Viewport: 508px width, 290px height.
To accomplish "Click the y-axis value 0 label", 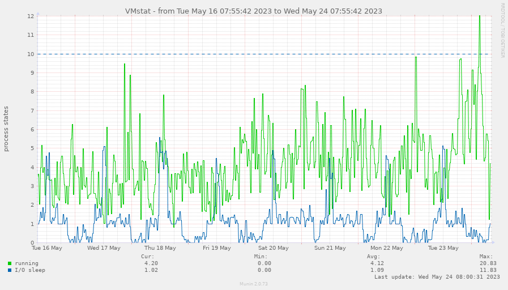I will pyautogui.click(x=32, y=242).
